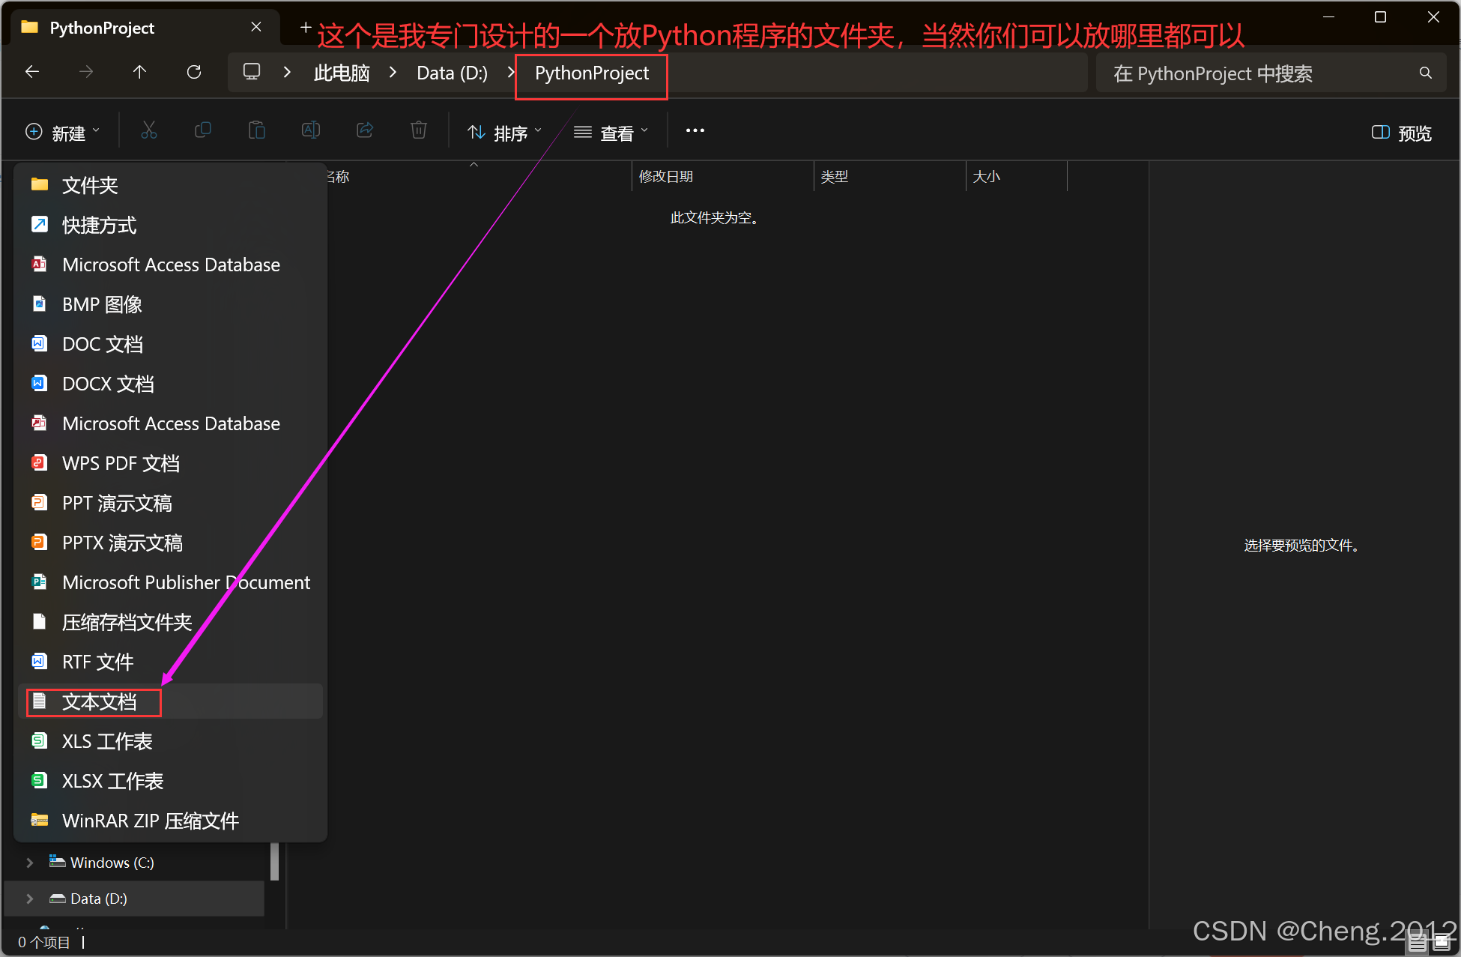Refresh the current folder view
The height and width of the screenshot is (957, 1461).
tap(194, 72)
